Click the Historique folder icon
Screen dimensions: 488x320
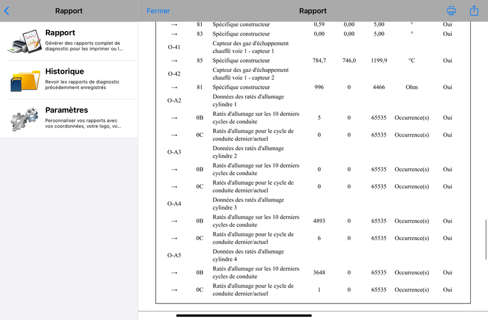click(25, 80)
